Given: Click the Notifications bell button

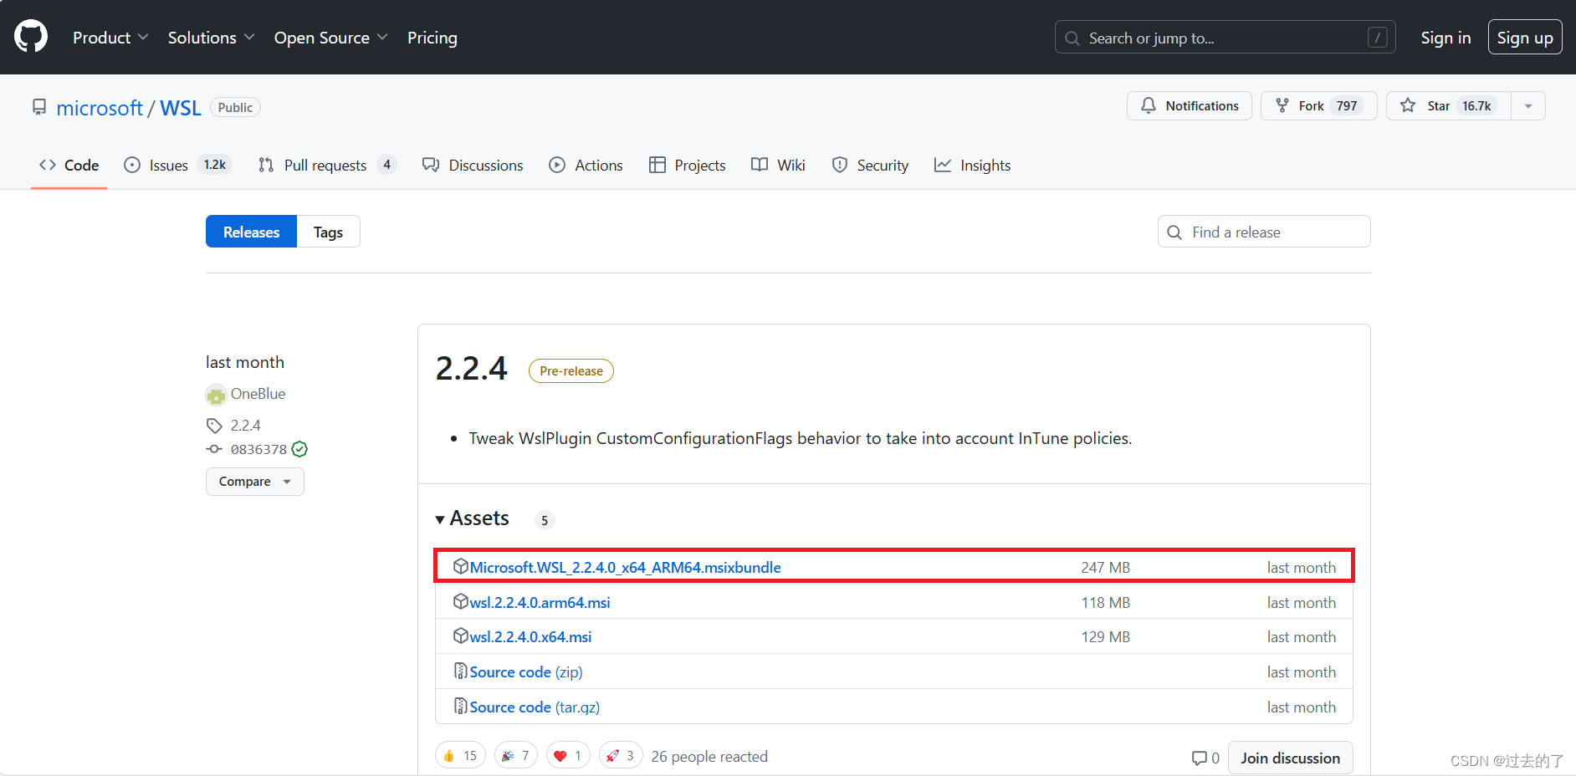Looking at the screenshot, I should pyautogui.click(x=1189, y=106).
